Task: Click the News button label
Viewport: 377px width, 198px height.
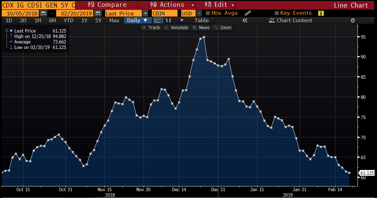Action: coord(204,28)
